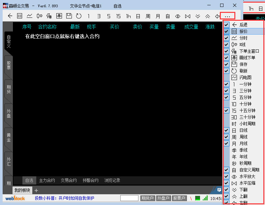Image resolution: width=265 pixels, height=205 pixels.
Task: Open the quote list (报价) toolbar icon
Action: (x=20, y=16)
